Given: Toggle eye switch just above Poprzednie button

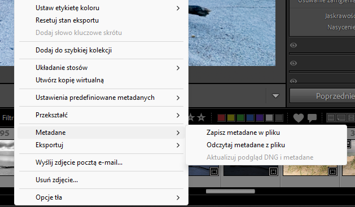Looking at the screenshot, I should coord(293,81).
